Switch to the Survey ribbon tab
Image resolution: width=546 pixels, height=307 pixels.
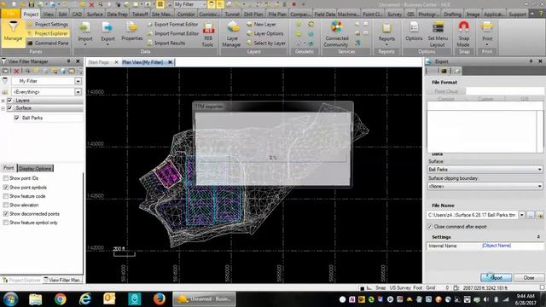(394, 14)
